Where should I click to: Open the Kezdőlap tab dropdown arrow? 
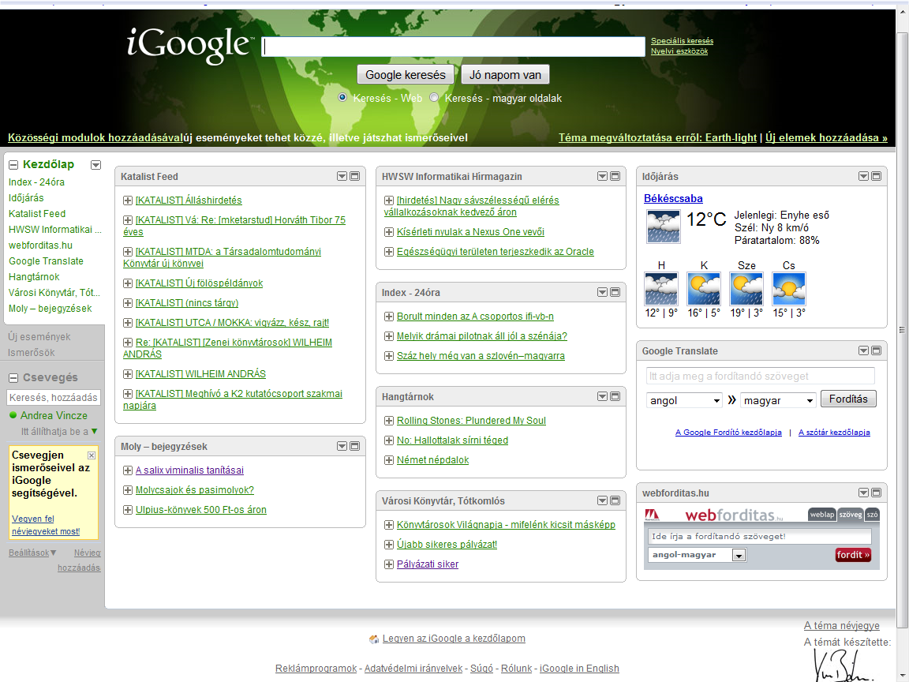pyautogui.click(x=95, y=165)
